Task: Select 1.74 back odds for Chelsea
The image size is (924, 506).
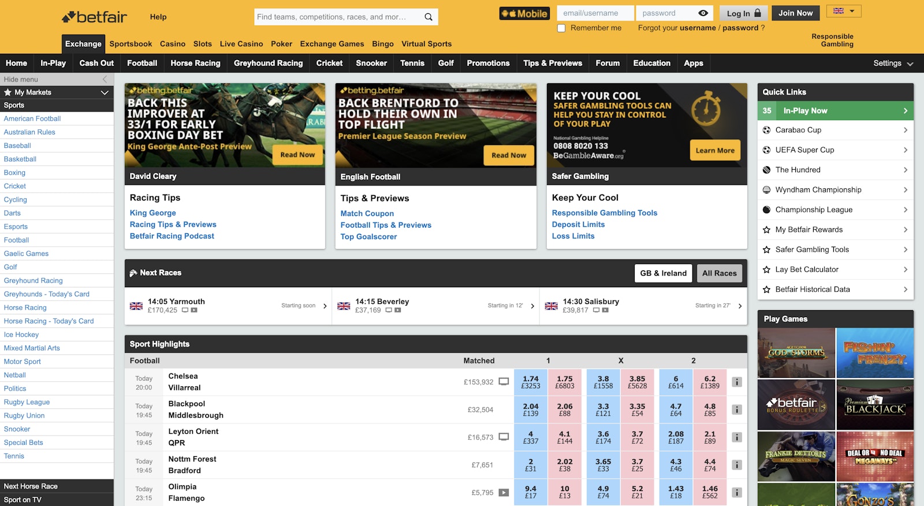Action: tap(530, 382)
